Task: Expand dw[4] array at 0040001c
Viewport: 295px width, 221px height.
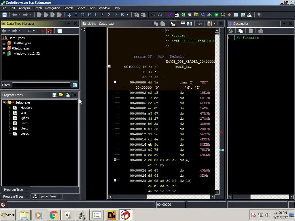Action: pos(115,159)
